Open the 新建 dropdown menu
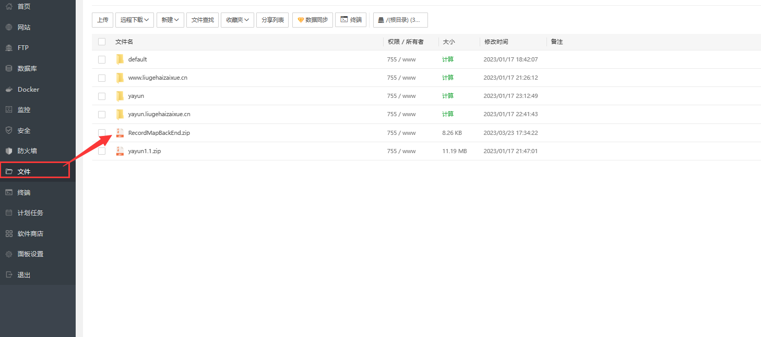 [x=170, y=20]
